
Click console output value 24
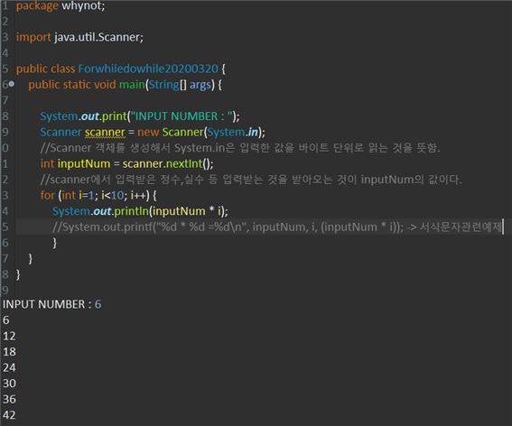[x=9, y=367]
